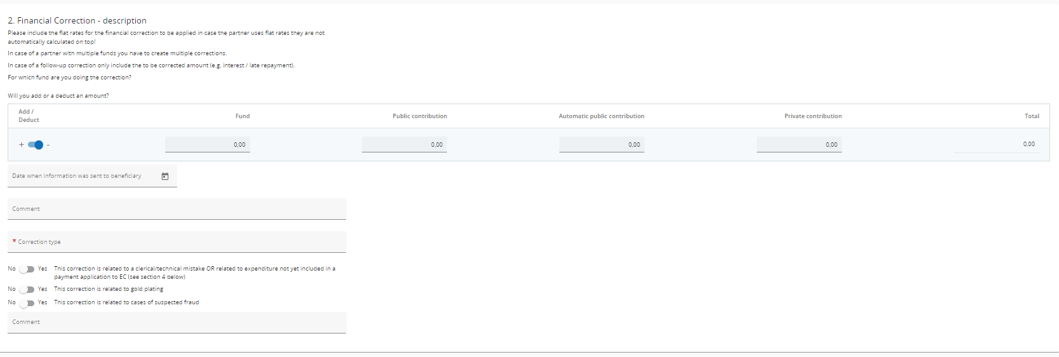Click the Private contribution column header
Viewport: 1059px width, 357px height.
813,116
